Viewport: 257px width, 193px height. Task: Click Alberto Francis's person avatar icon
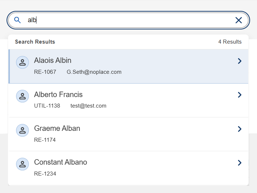(22, 96)
